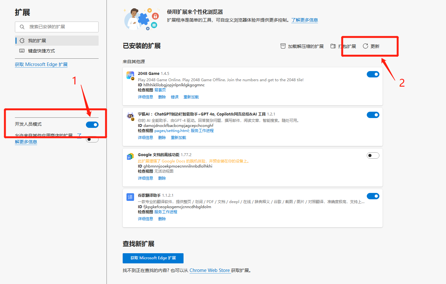Open 服务工作进程 link for 谷歌翻译助手
The height and width of the screenshot is (284, 446).
[x=166, y=212]
